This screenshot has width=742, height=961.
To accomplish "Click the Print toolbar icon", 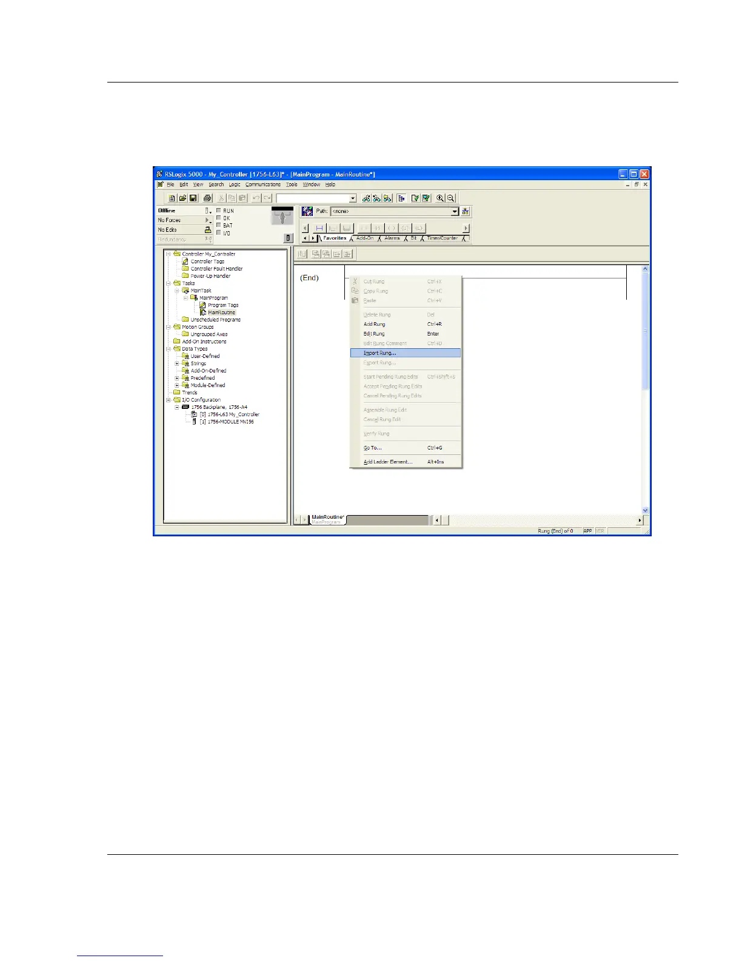I will pos(207,198).
